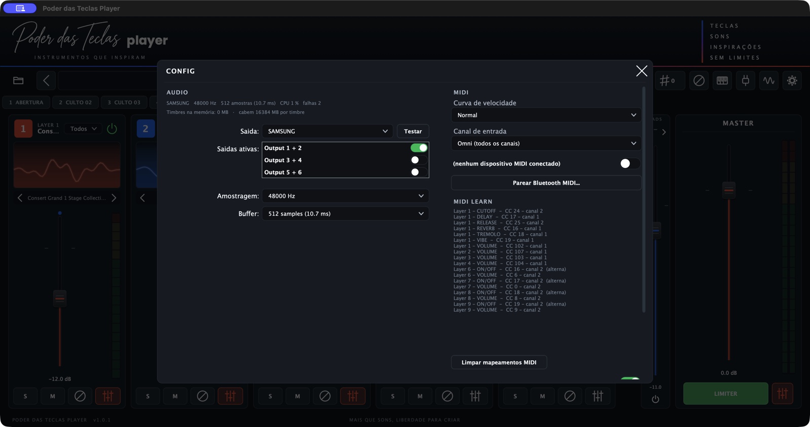The image size is (810, 427).
Task: Open settings with the gear icon
Action: coord(792,80)
